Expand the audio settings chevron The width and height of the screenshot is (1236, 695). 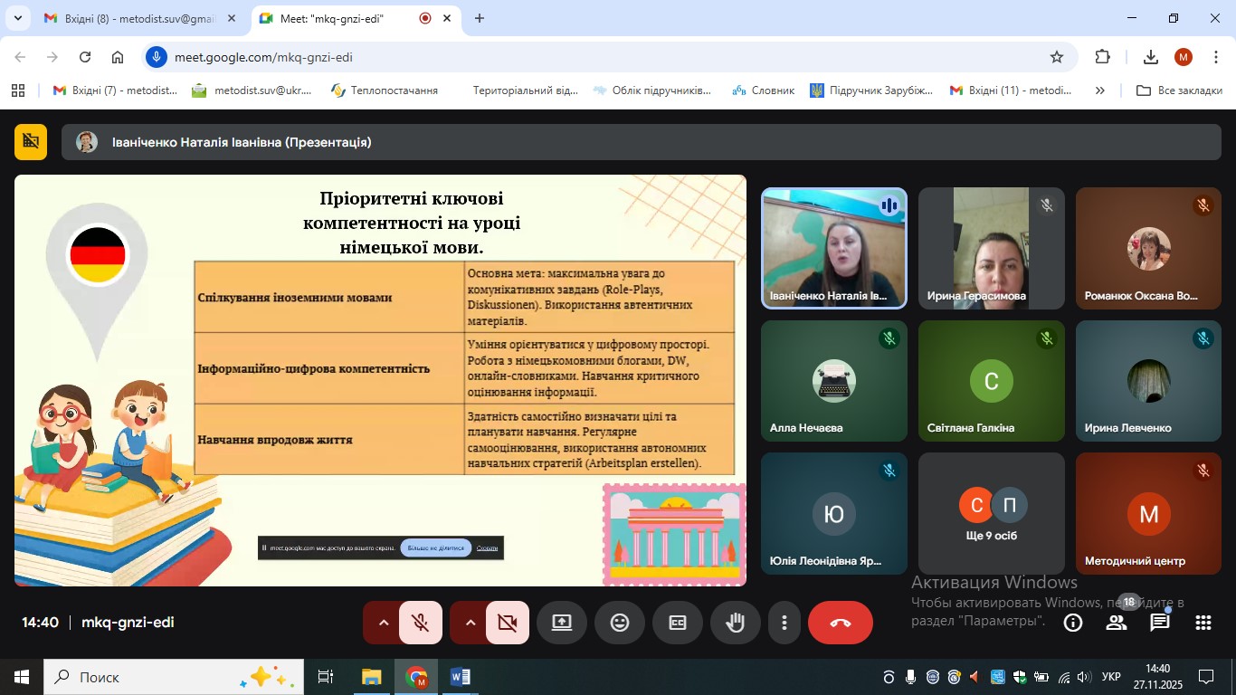[x=383, y=623]
